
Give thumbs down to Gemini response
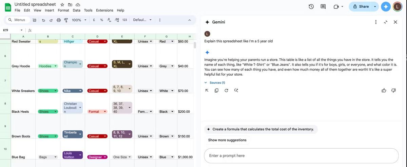[x=393, y=90]
